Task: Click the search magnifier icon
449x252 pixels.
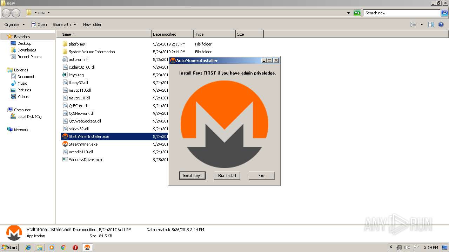Action: [x=444, y=13]
